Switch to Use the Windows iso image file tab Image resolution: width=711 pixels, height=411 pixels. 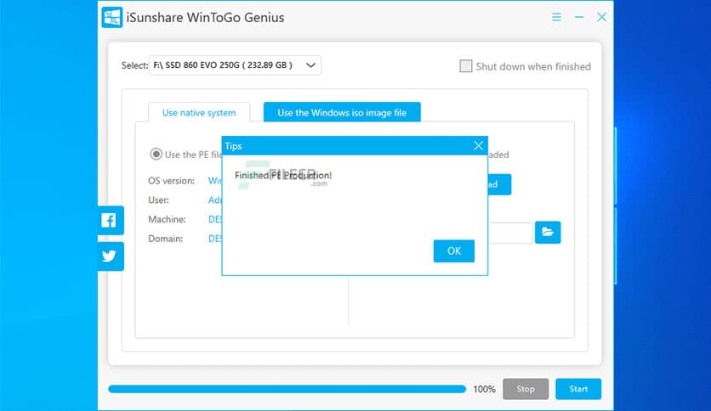pyautogui.click(x=342, y=113)
